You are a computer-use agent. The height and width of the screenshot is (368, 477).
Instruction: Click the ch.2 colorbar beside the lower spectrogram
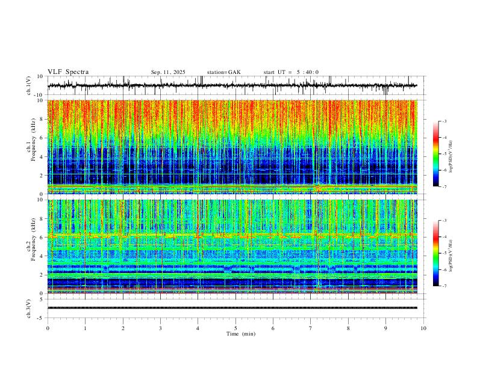coord(435,253)
